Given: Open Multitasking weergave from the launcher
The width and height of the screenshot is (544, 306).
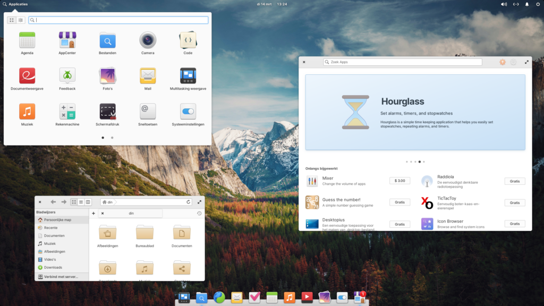Looking at the screenshot, I should point(187,77).
